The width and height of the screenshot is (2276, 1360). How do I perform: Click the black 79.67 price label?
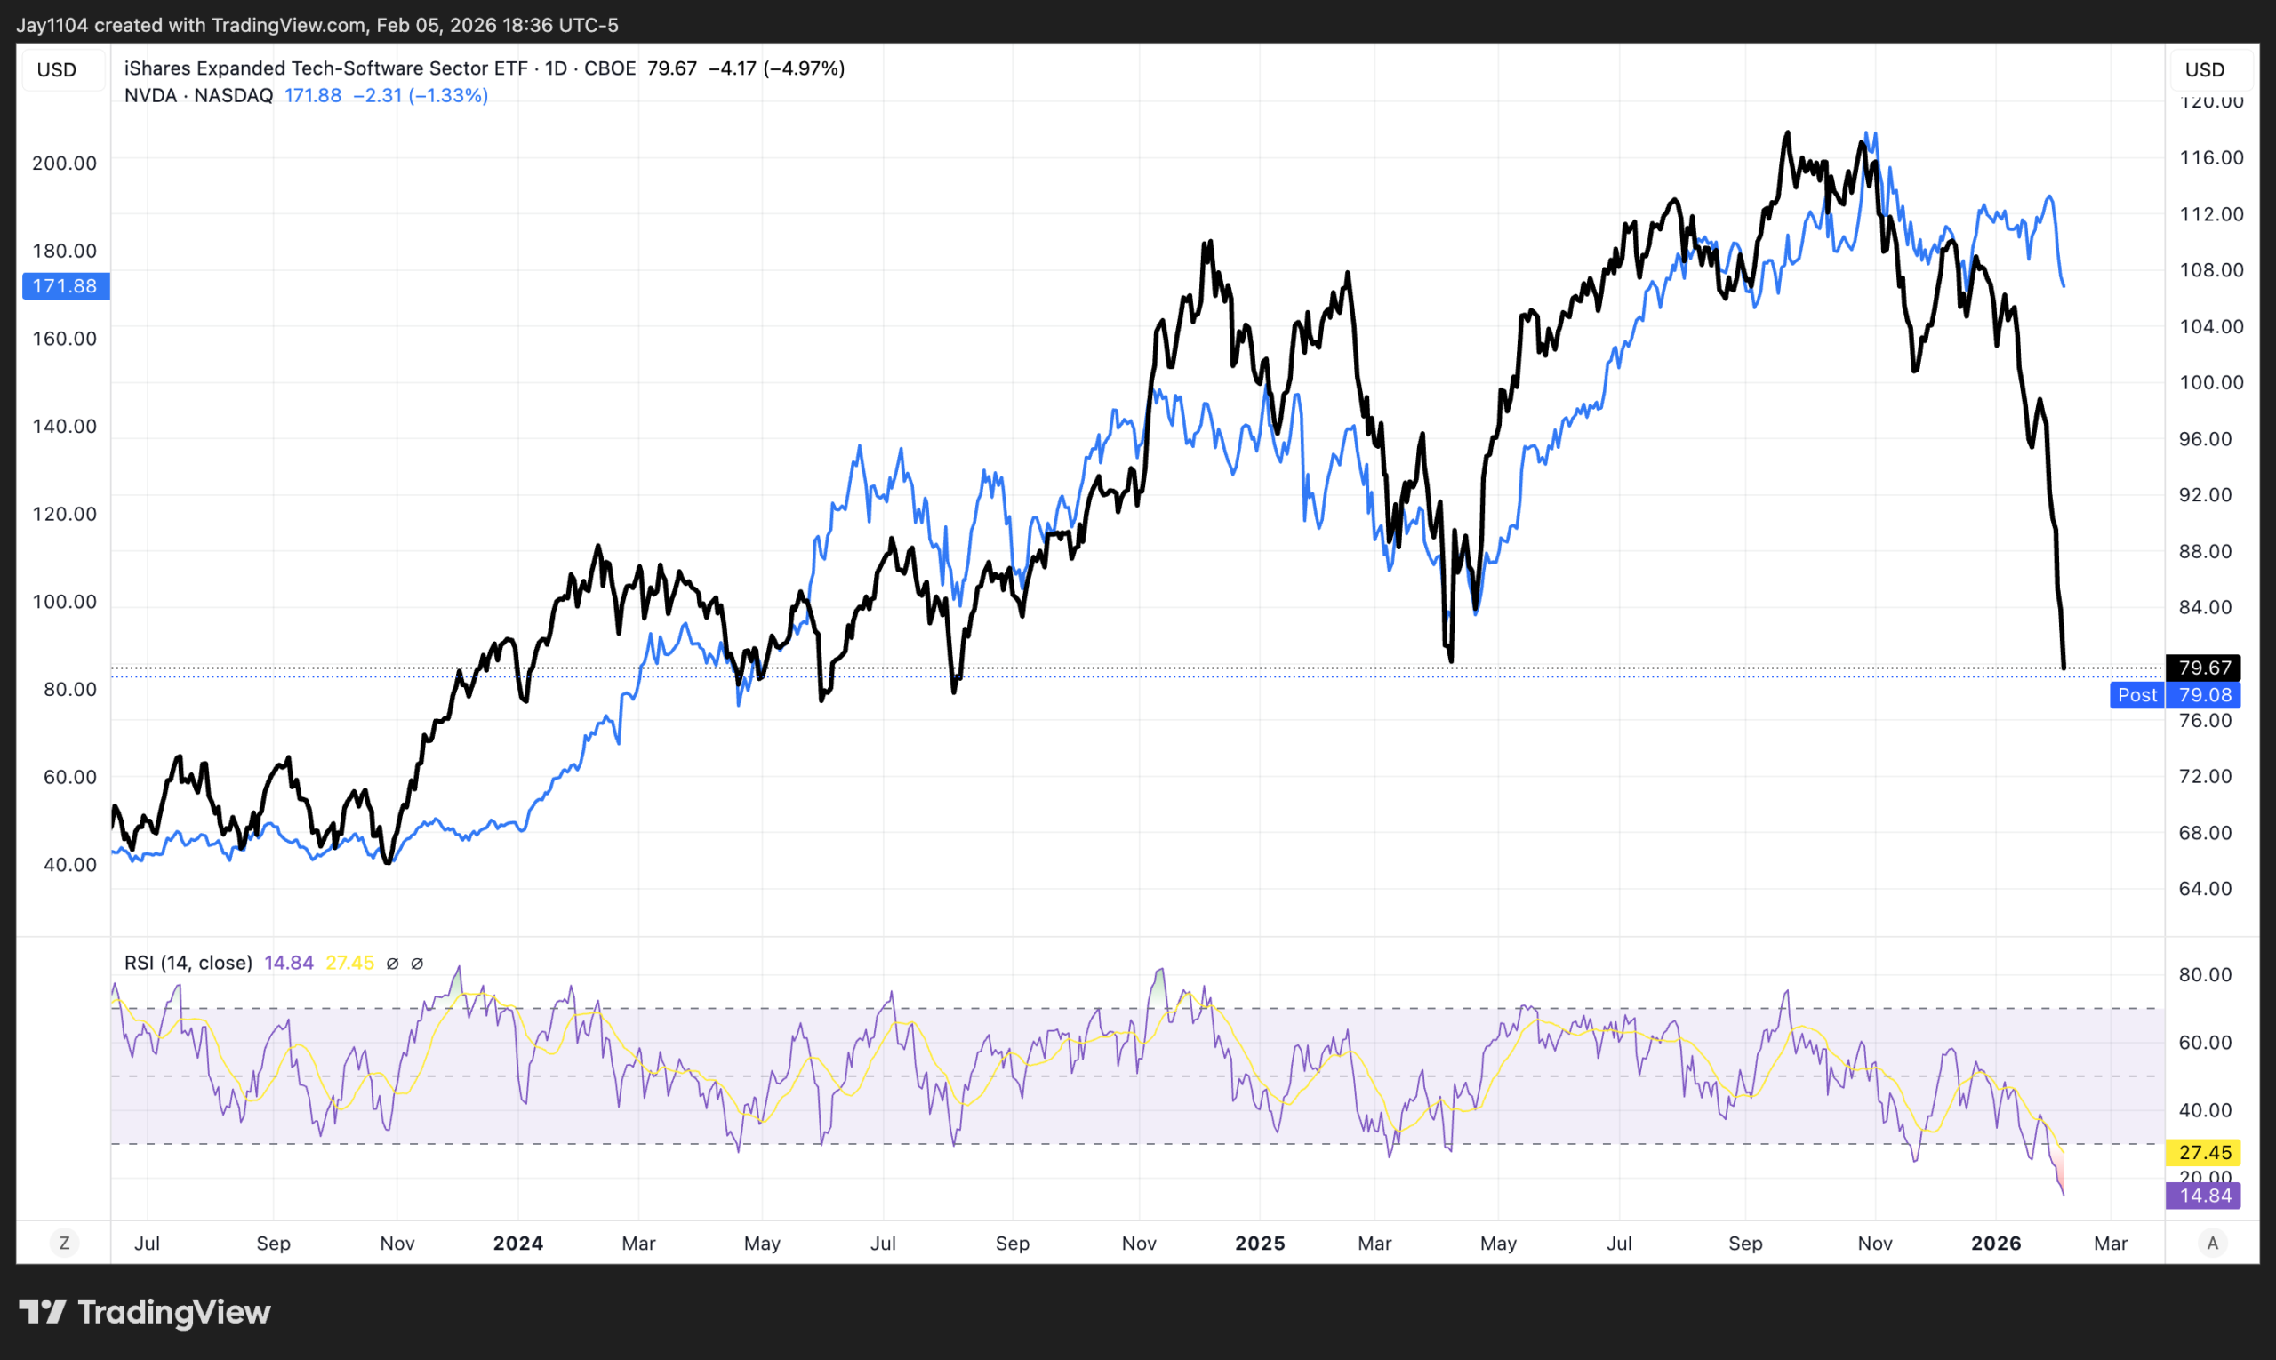(x=2204, y=668)
